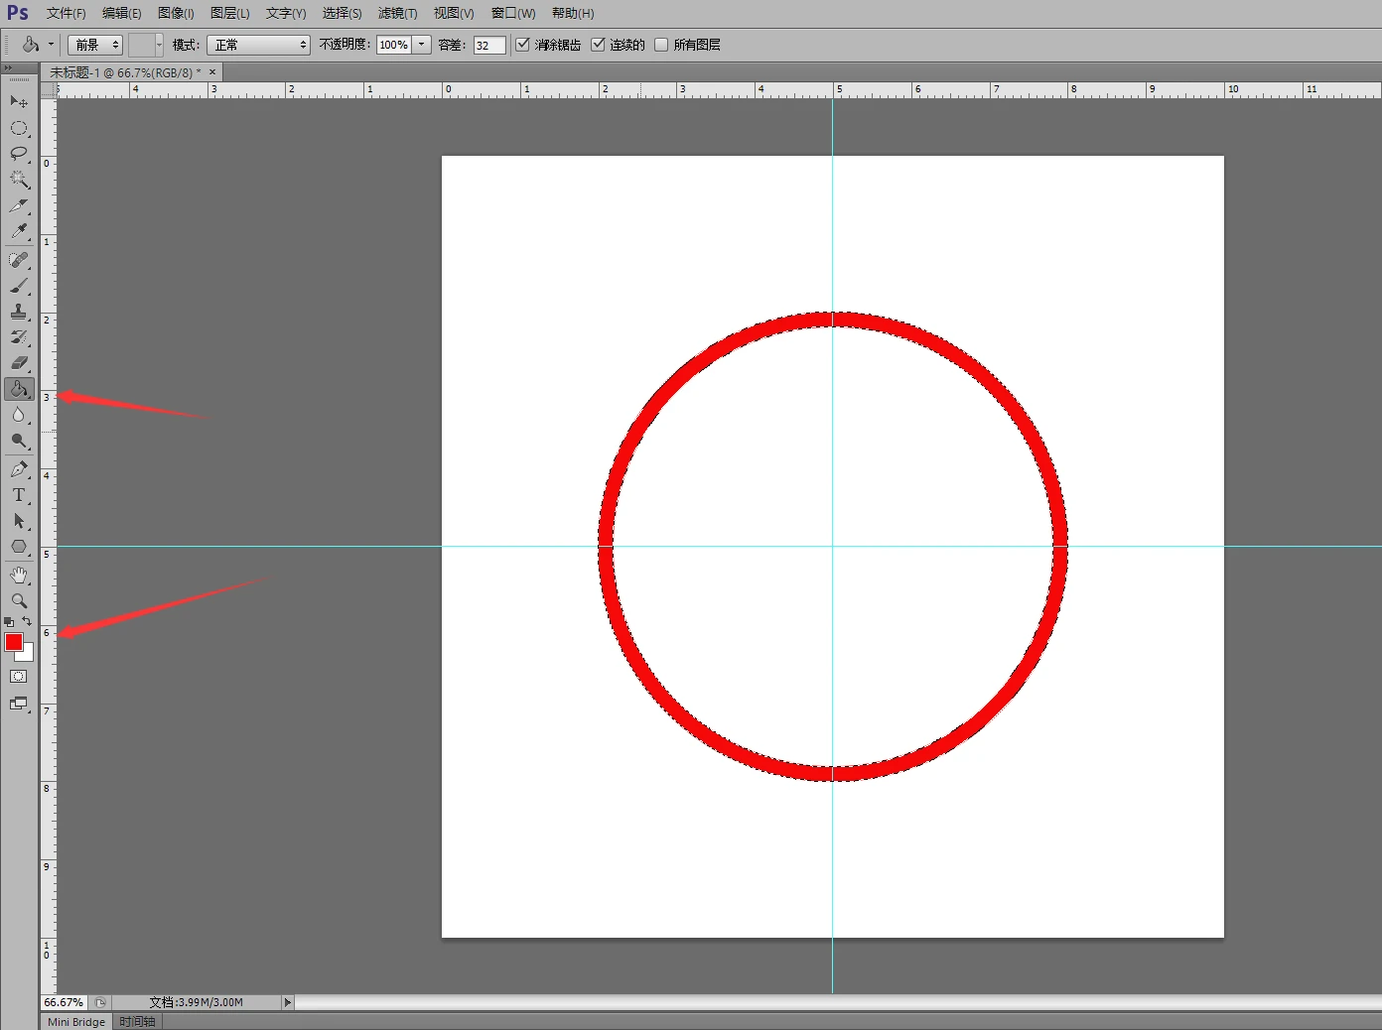Screen dimensions: 1382x1030
Task: Open the 时间轴 timeline panel
Action: click(137, 1021)
